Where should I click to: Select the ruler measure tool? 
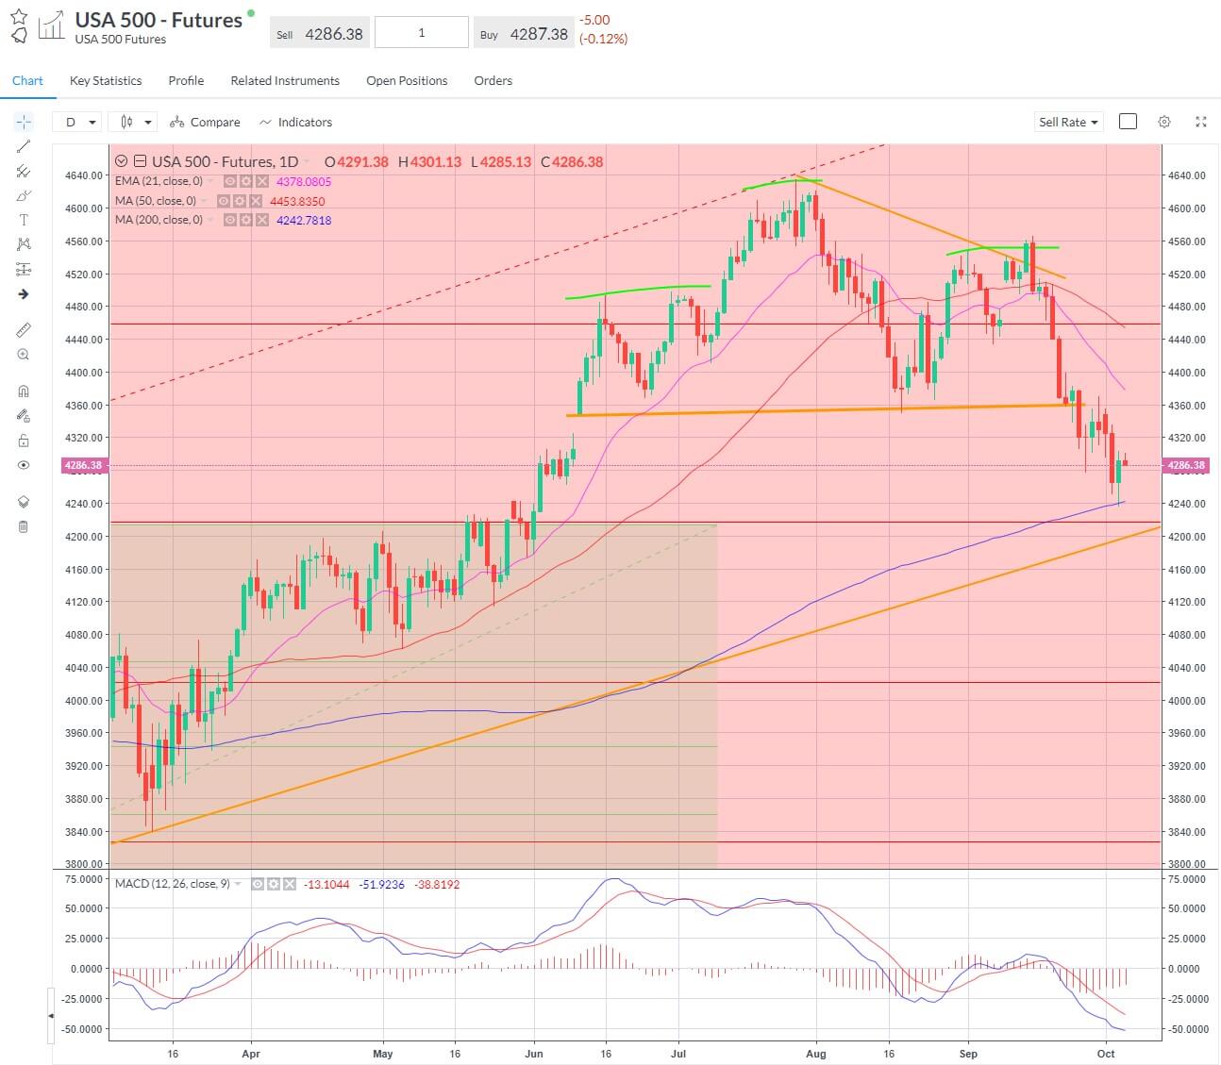pos(24,329)
